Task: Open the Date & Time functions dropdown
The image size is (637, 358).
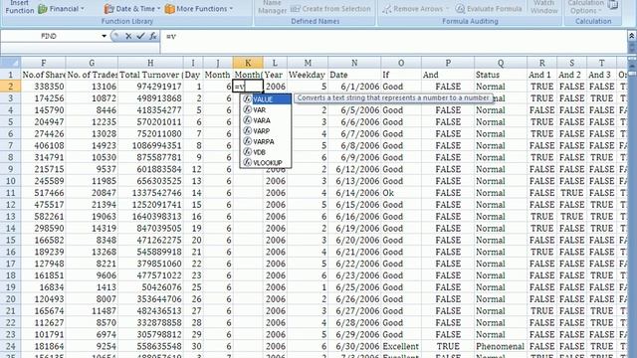Action: point(132,9)
